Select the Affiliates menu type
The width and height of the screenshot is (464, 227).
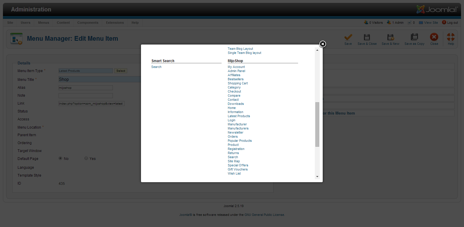234,75
